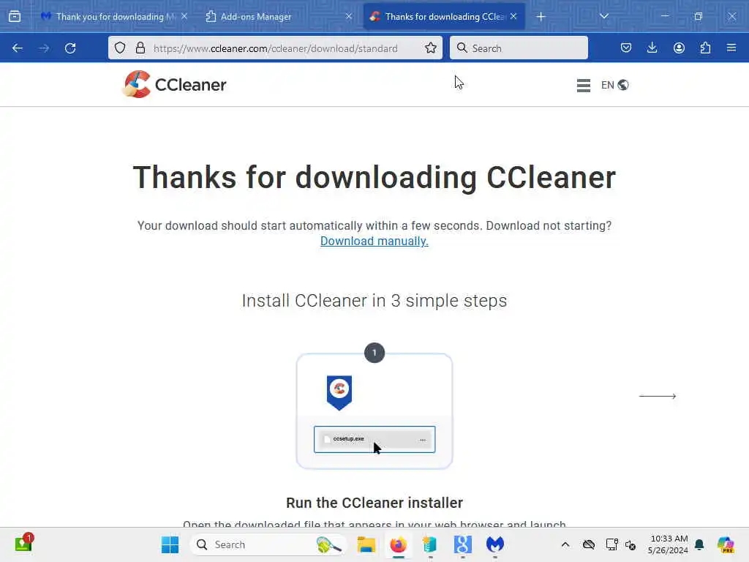Open the clock showing 10:33 AM
The width and height of the screenshot is (749, 562).
tap(668, 544)
